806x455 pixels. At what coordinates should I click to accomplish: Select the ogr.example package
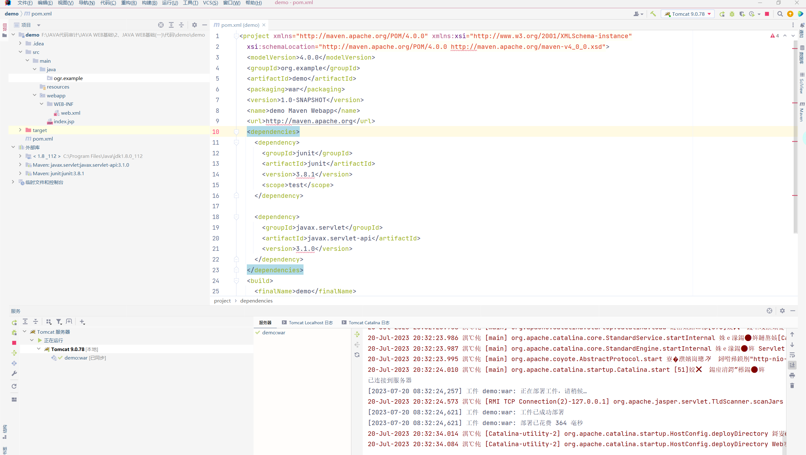tap(68, 78)
